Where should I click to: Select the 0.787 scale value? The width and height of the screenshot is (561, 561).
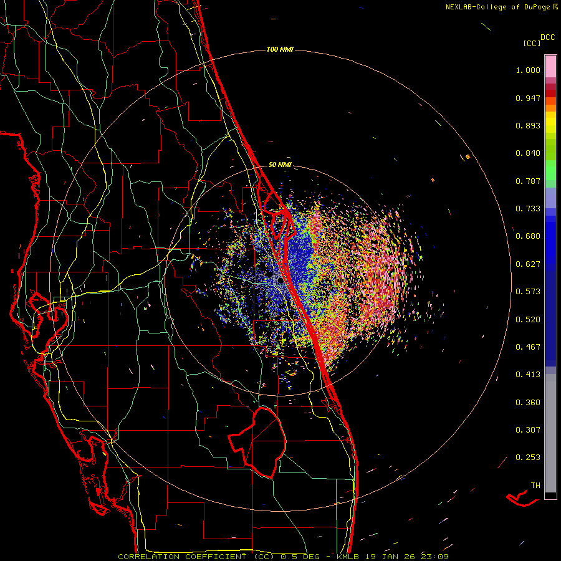tap(528, 181)
